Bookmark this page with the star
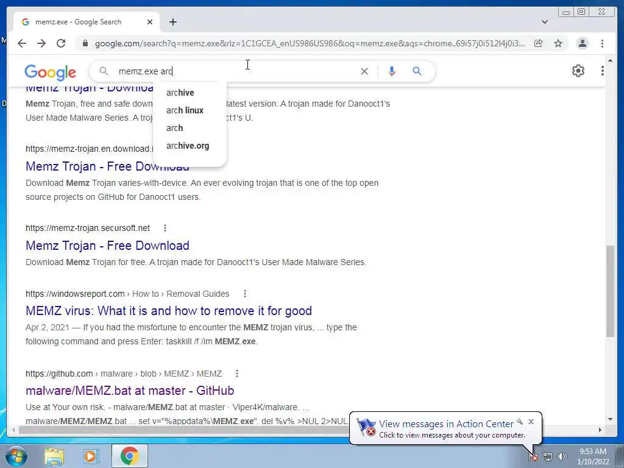Screen dimensions: 624x468 (558, 43)
